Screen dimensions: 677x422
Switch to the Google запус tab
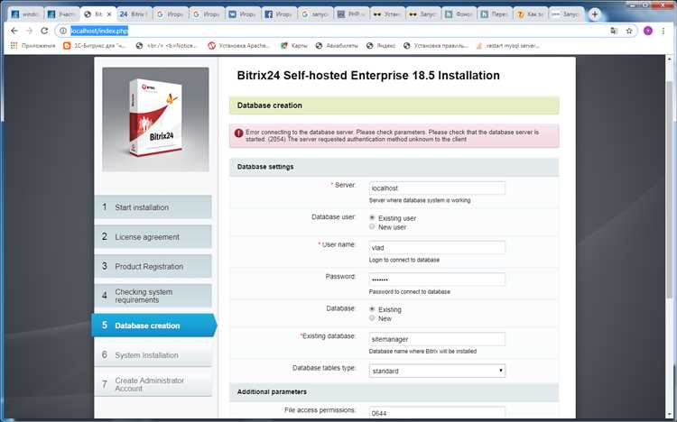pyautogui.click(x=315, y=14)
